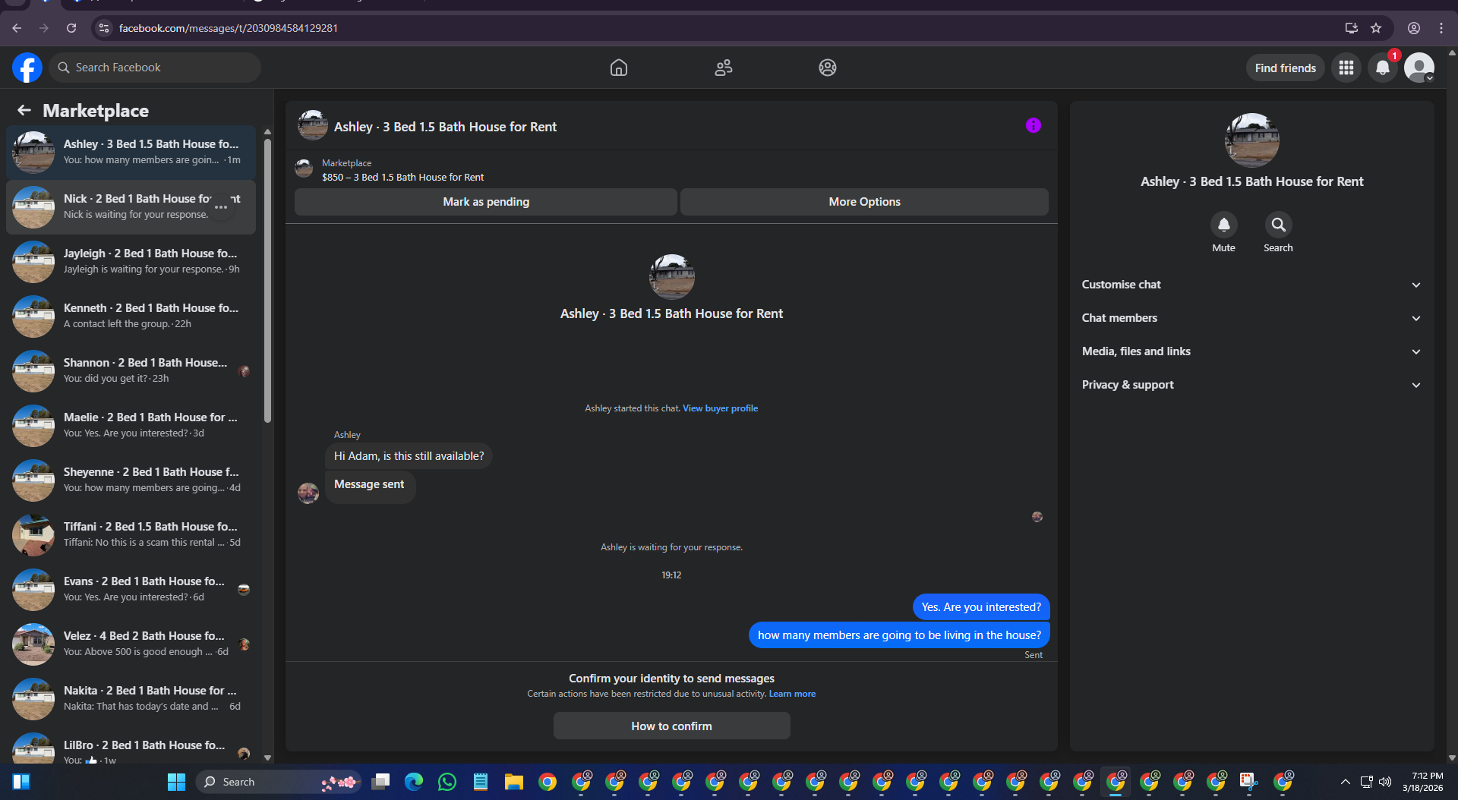Open the Task View icon on the taskbar
The width and height of the screenshot is (1458, 800).
tap(380, 782)
